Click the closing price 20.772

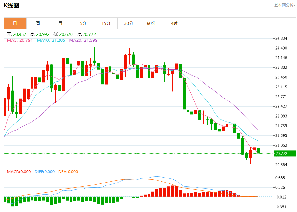89,34
